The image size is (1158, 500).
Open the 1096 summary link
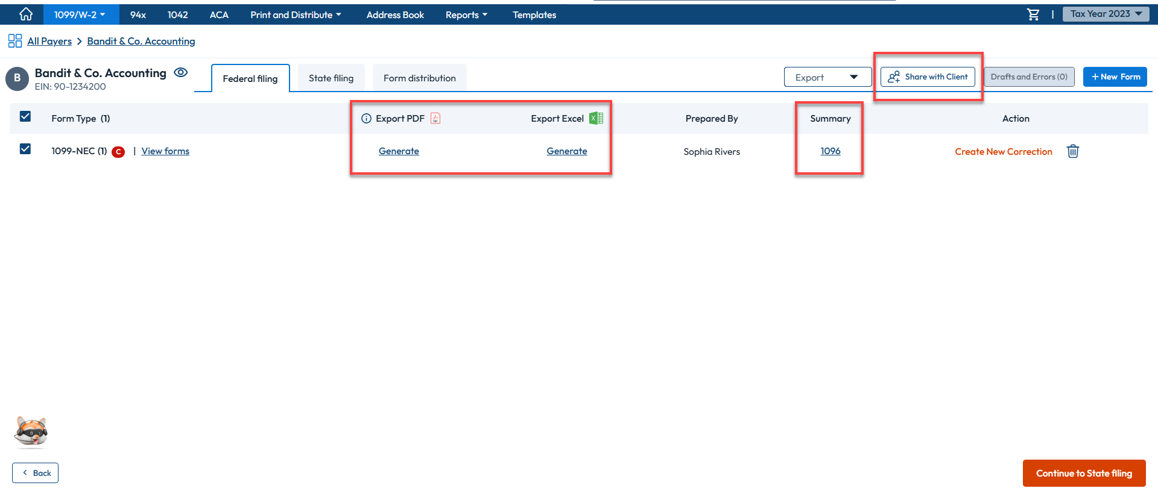coord(831,151)
